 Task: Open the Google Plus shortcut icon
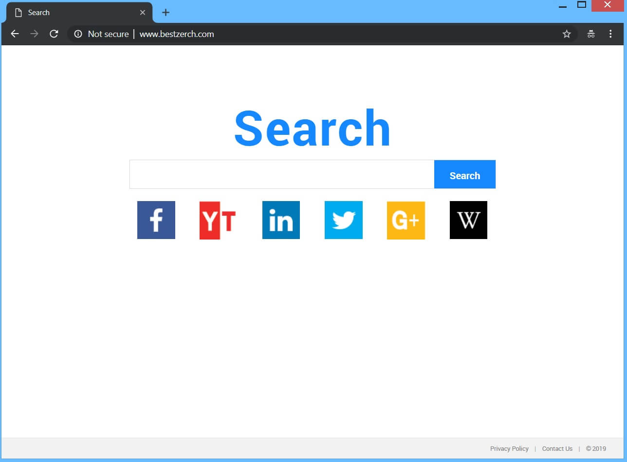tap(406, 220)
